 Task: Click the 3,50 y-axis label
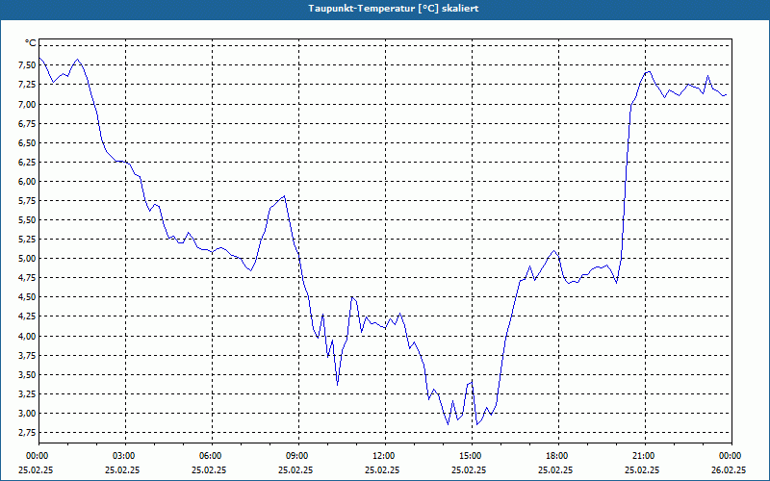pos(26,374)
